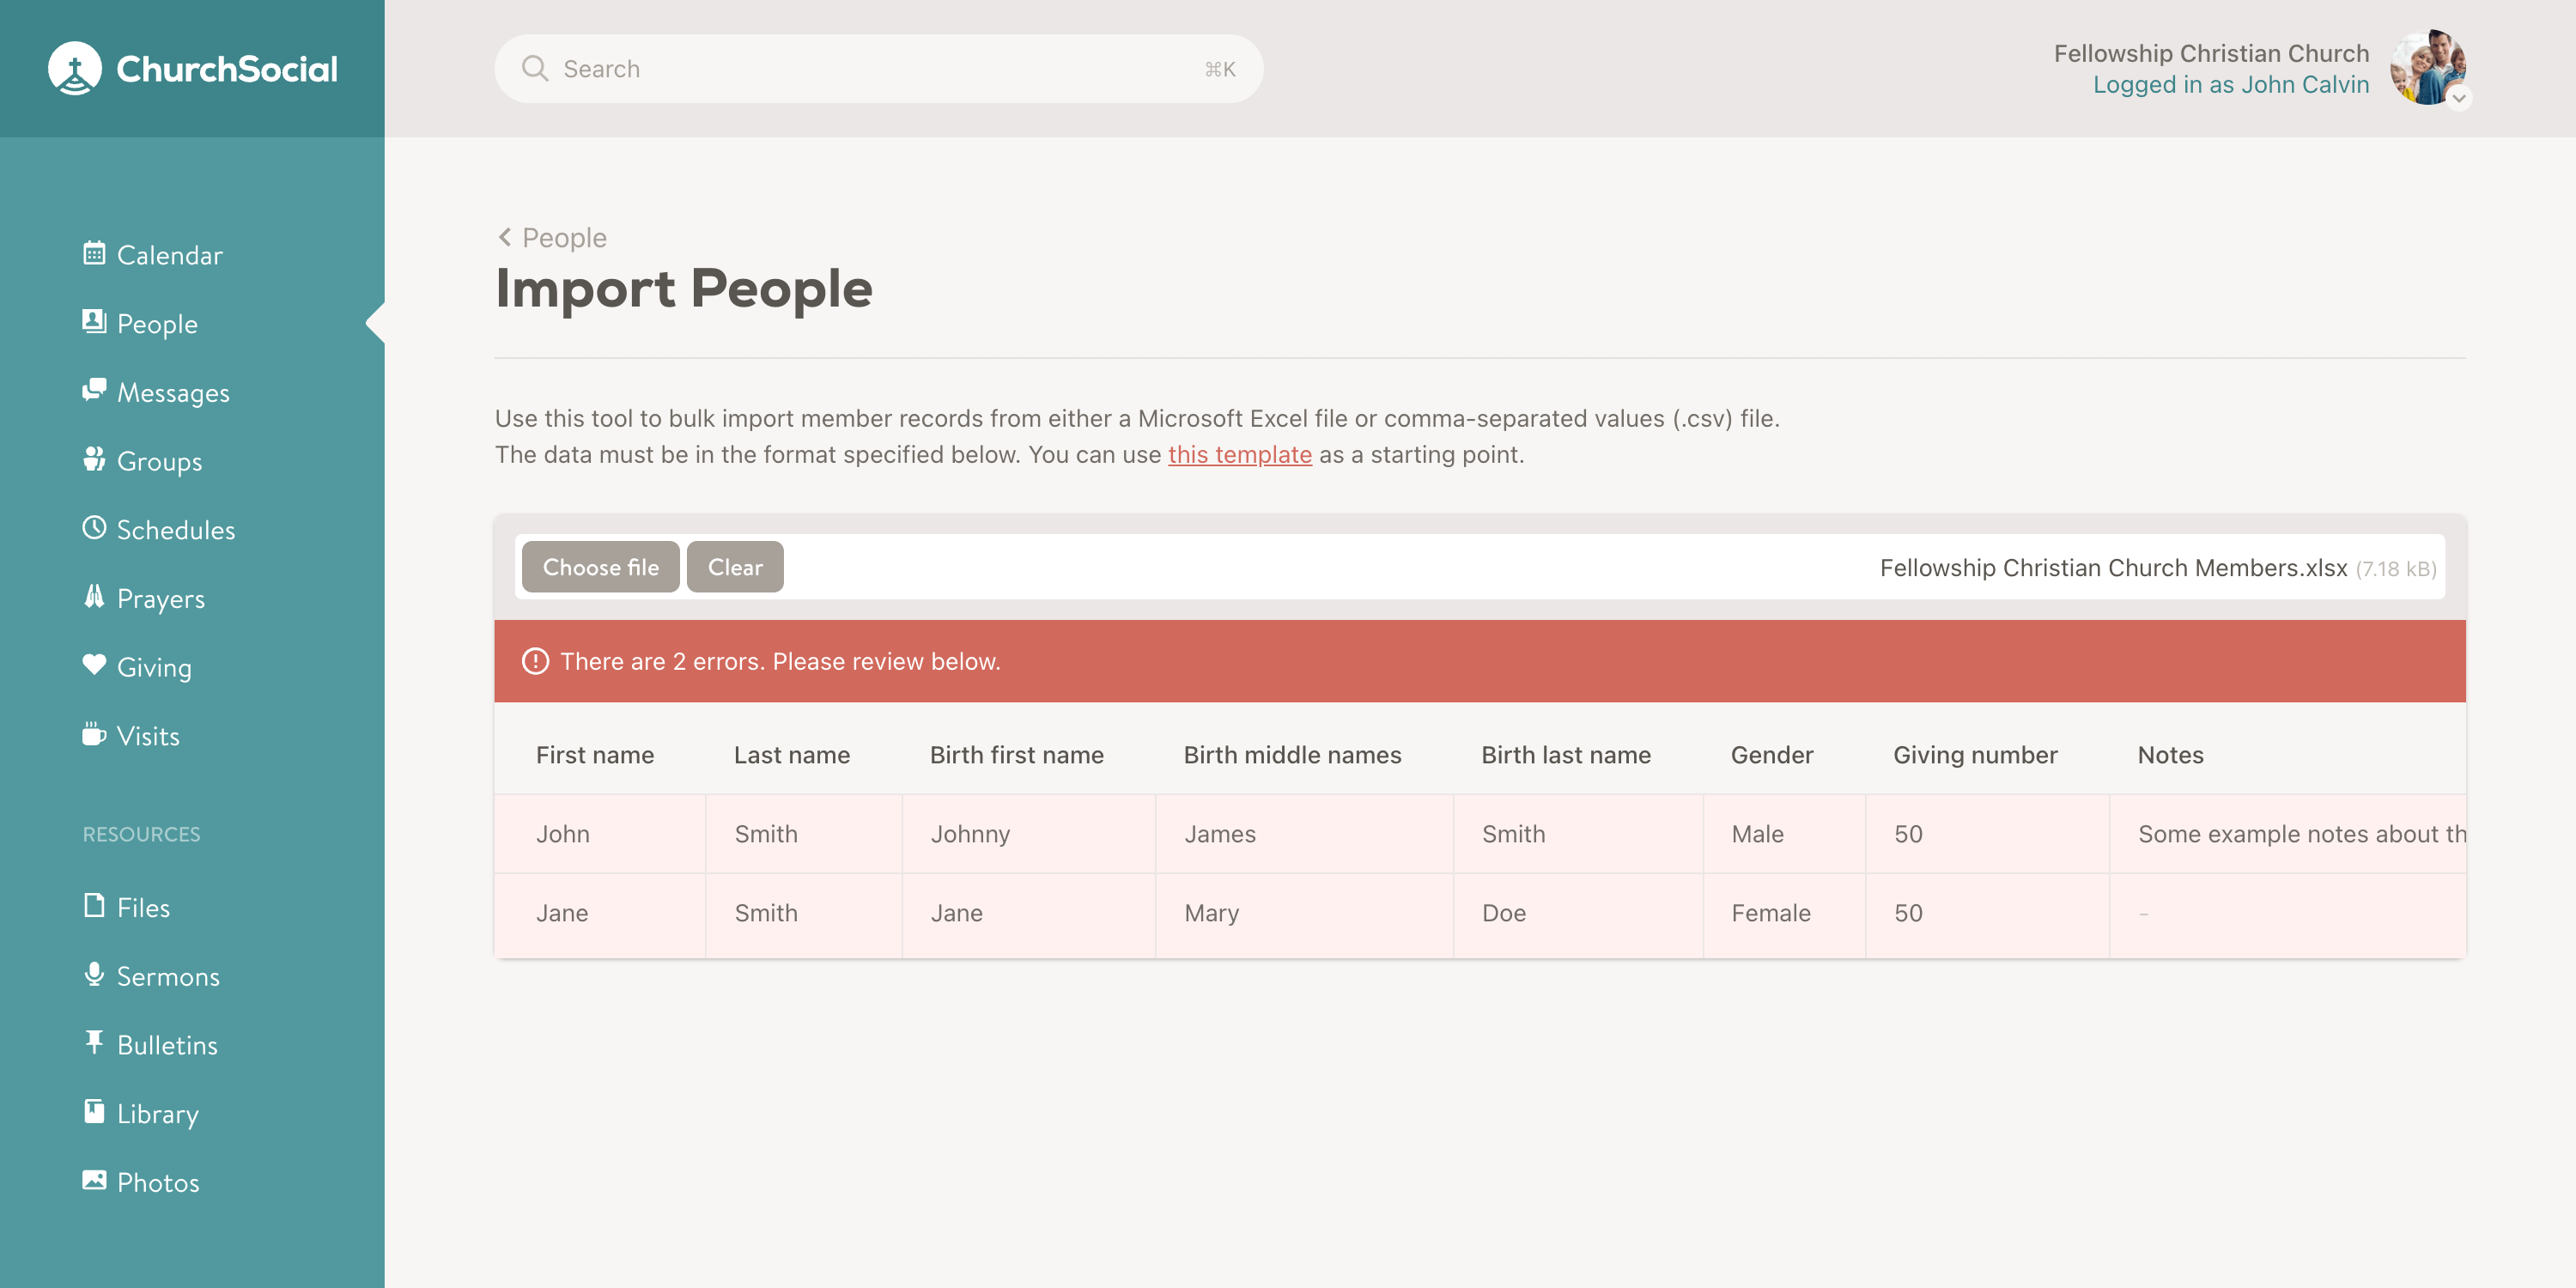Click the Choose file button
The height and width of the screenshot is (1288, 2576).
(601, 567)
